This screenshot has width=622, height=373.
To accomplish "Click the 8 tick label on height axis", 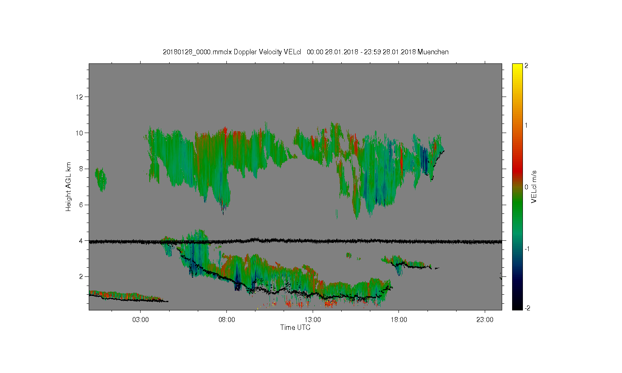I will 82,169.
